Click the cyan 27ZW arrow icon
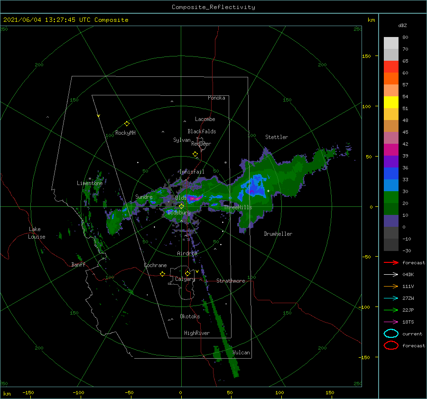Screen dimensions: 427x399 click(x=391, y=298)
